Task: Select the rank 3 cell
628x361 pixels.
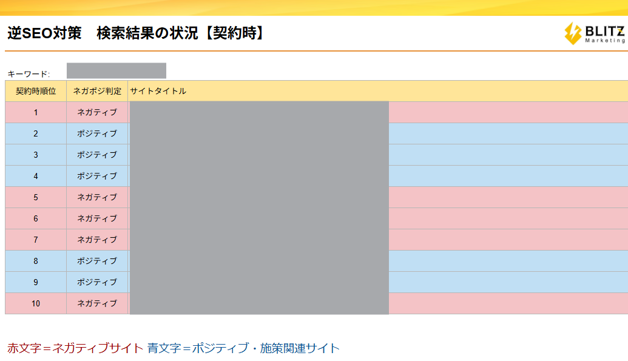Action: click(x=36, y=155)
